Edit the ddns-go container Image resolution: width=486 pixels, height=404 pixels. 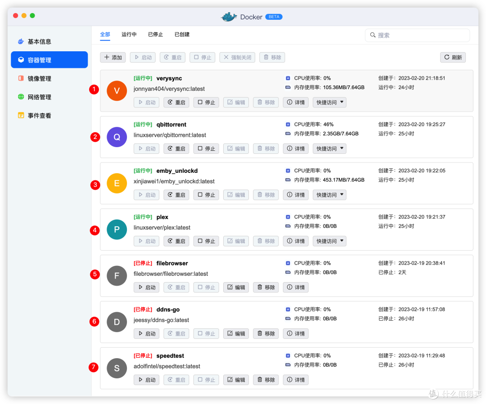[x=236, y=333]
